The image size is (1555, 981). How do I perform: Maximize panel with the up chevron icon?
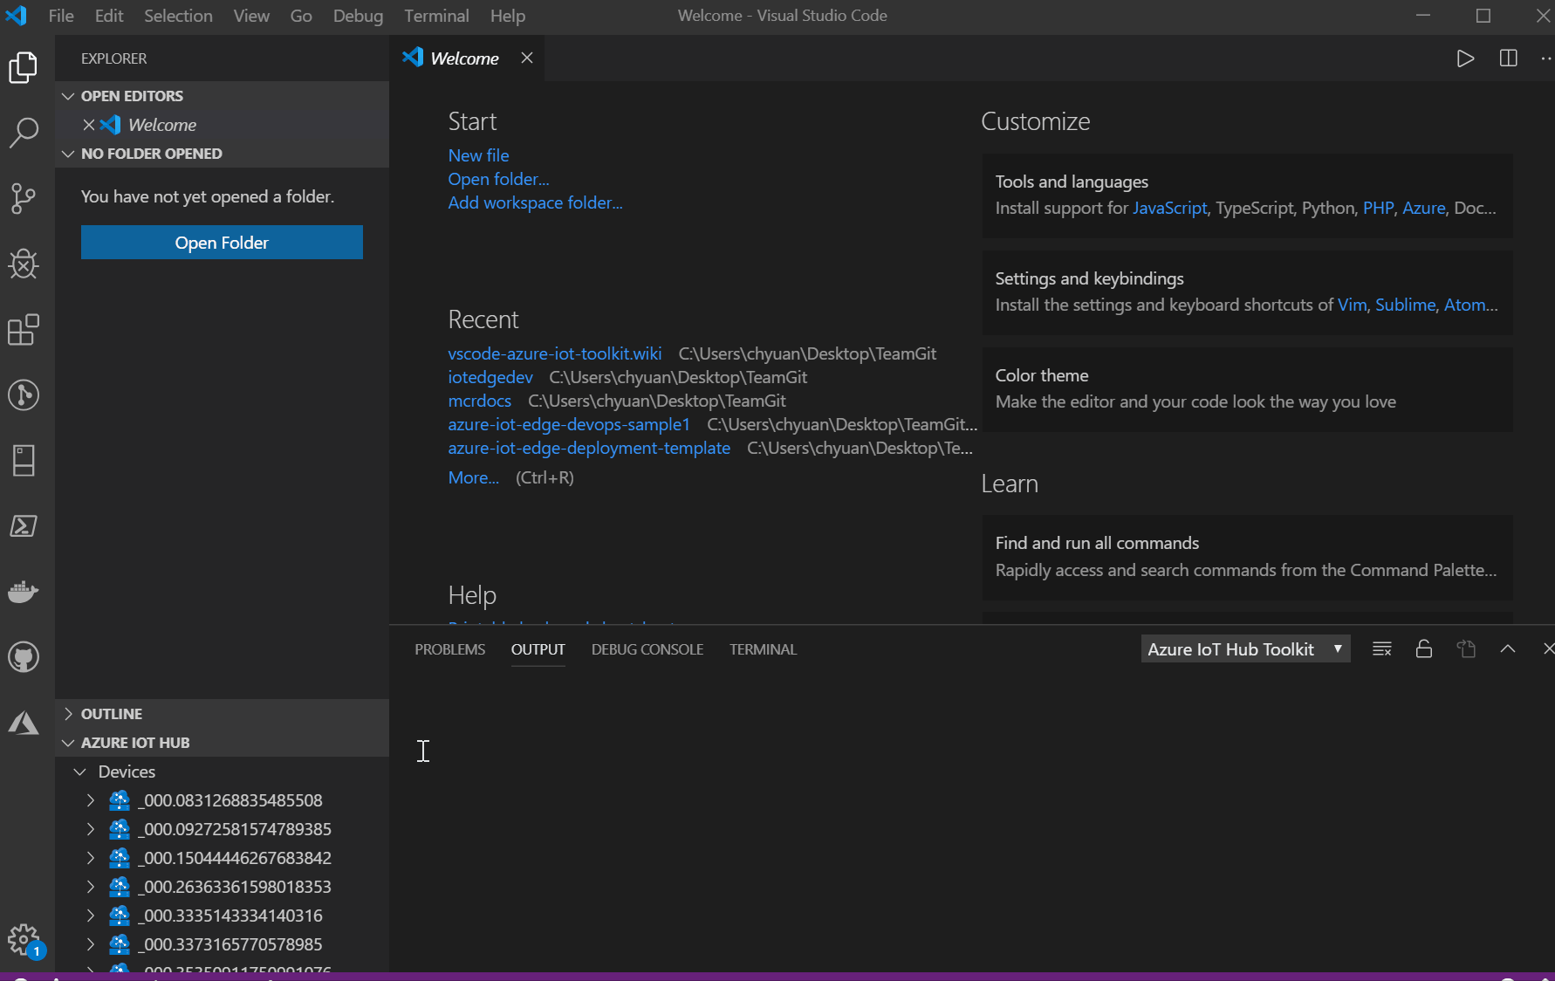click(1507, 648)
